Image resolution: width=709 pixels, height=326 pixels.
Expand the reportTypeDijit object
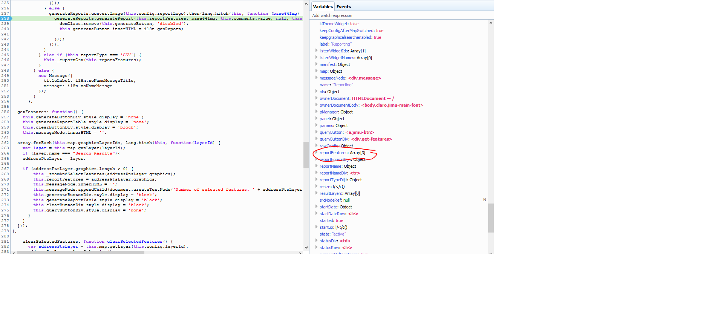coord(316,179)
